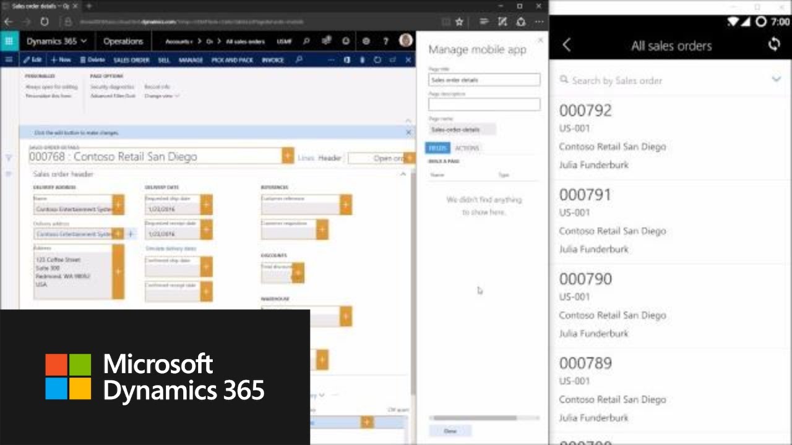This screenshot has width=792, height=445.
Task: Open sales order 000790 in mobile list
Action: coord(671,305)
